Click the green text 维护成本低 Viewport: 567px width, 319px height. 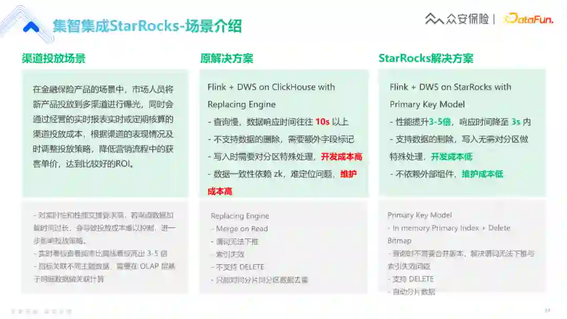click(x=482, y=174)
